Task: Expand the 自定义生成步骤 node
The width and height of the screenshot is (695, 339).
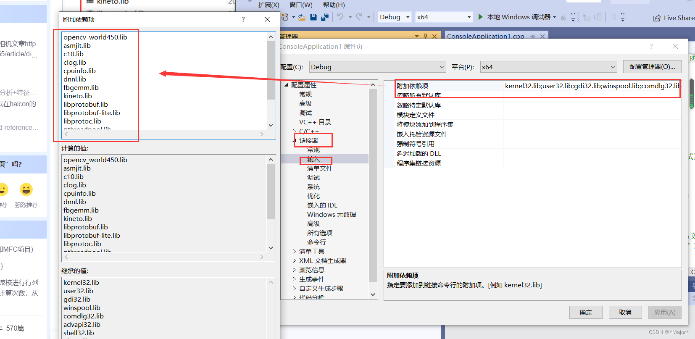Action: 294,288
